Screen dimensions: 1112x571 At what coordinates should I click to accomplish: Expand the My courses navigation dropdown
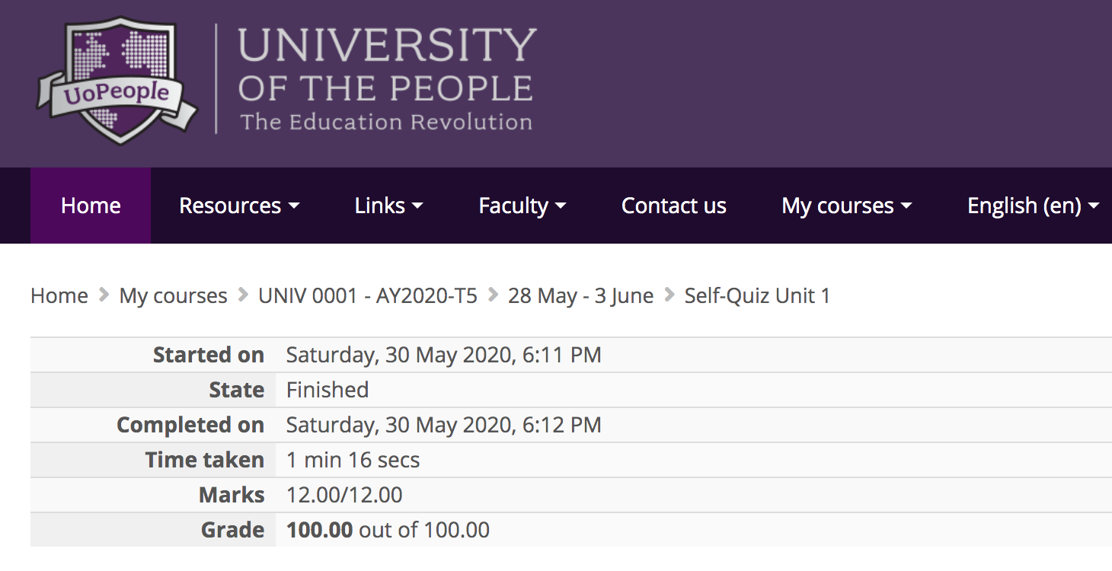click(x=846, y=206)
